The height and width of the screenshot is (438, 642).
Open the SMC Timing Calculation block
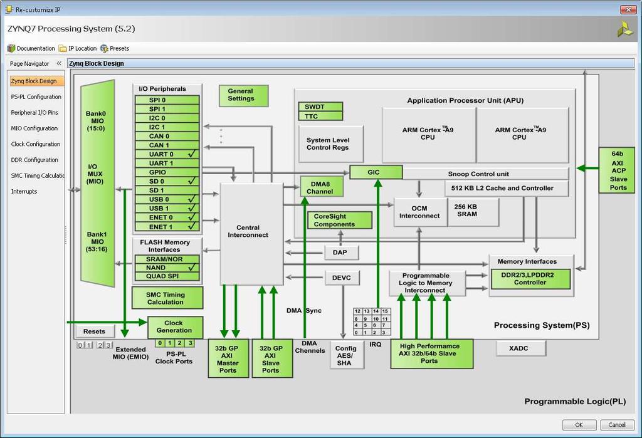pos(167,298)
